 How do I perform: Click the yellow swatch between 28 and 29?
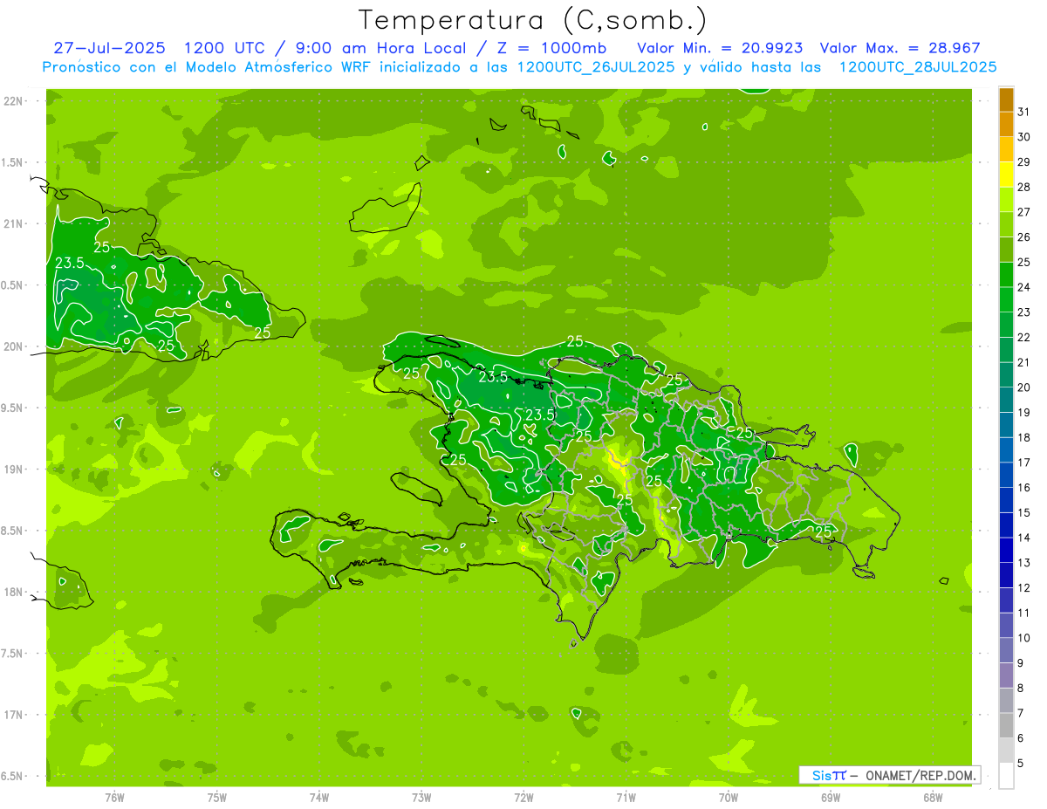pos(1006,175)
